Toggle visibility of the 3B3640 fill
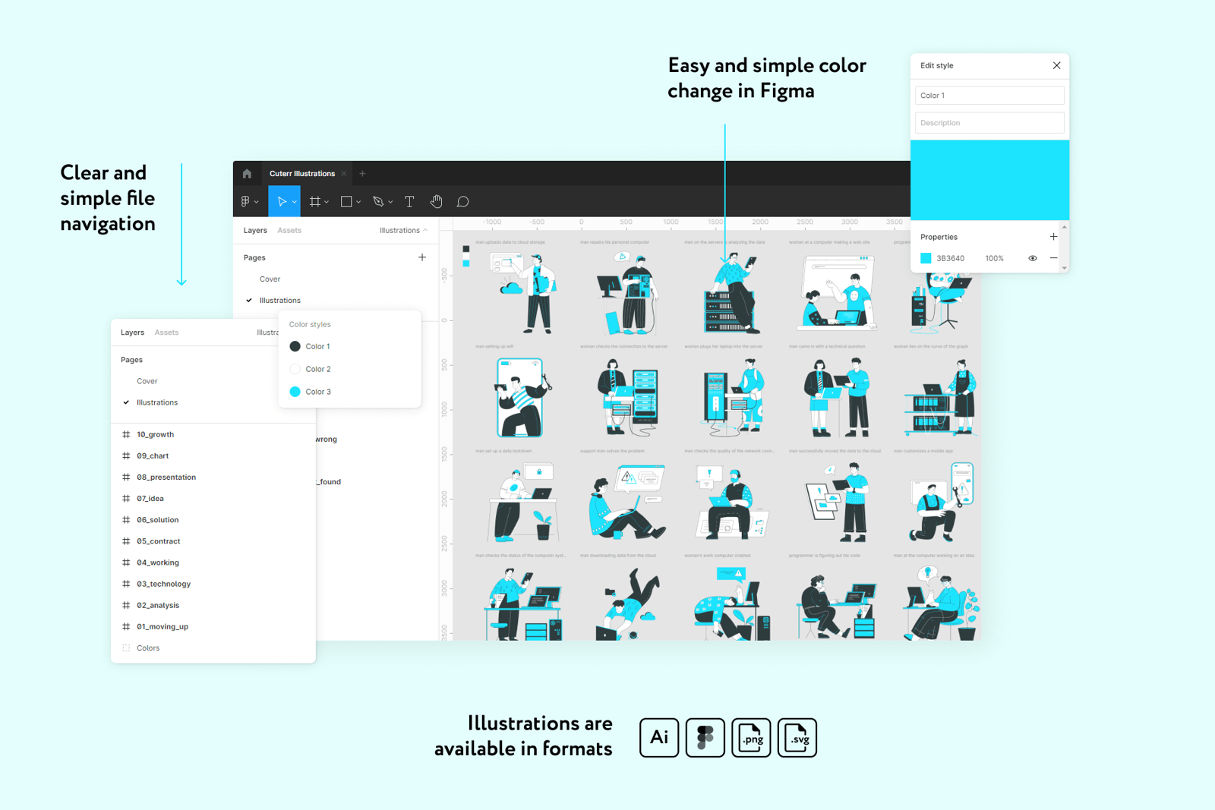This screenshot has width=1215, height=810. 1032,258
